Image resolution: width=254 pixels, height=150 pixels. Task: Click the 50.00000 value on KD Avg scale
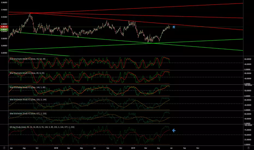click(248, 135)
